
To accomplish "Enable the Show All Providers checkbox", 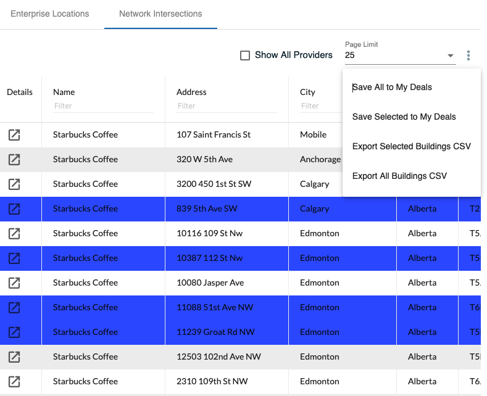I will [245, 56].
